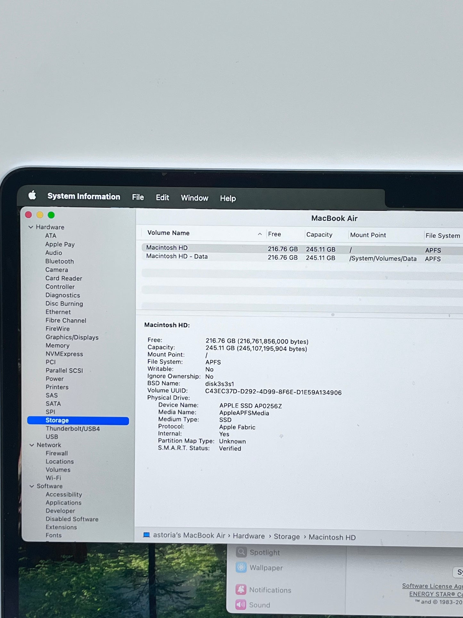This screenshot has width=463, height=618.
Task: Select Parallel SCSI in the sidebar
Action: tap(64, 370)
